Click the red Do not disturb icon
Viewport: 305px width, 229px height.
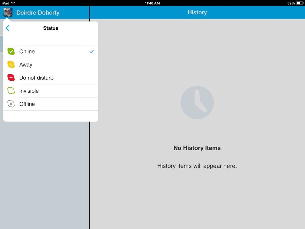[x=11, y=78]
